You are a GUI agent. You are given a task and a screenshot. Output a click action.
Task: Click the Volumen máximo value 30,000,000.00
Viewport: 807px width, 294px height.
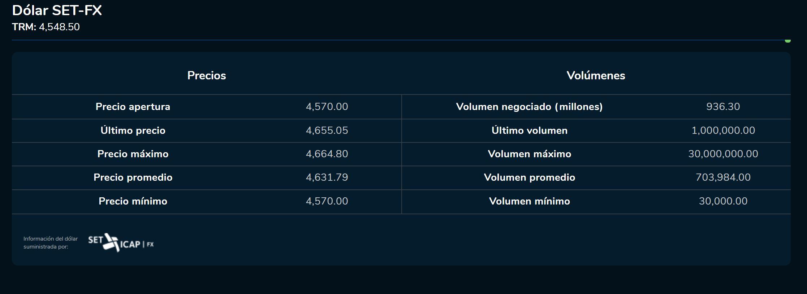point(723,154)
